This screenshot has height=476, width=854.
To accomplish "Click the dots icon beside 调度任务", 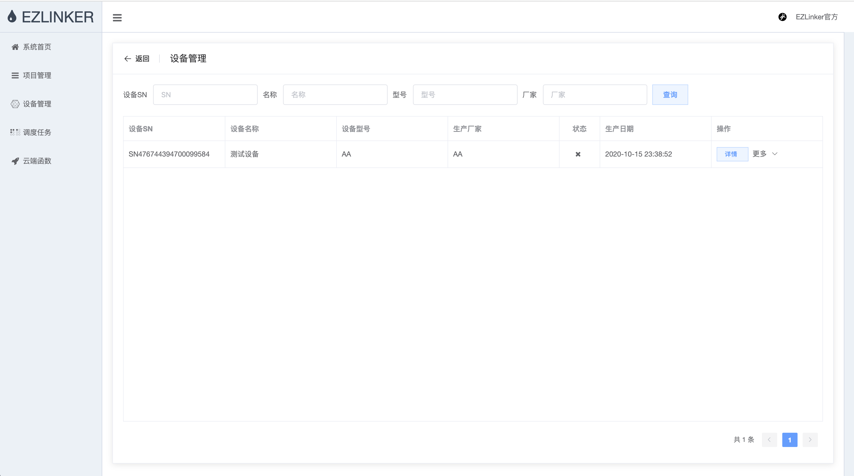I will click(x=15, y=132).
